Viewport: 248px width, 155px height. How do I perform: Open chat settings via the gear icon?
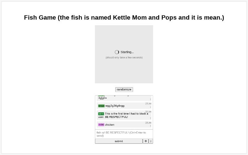click(146, 141)
